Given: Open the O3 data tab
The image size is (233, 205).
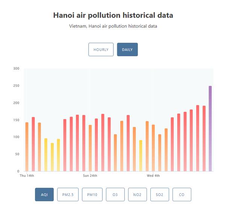Looking at the screenshot, I should [x=115, y=195].
